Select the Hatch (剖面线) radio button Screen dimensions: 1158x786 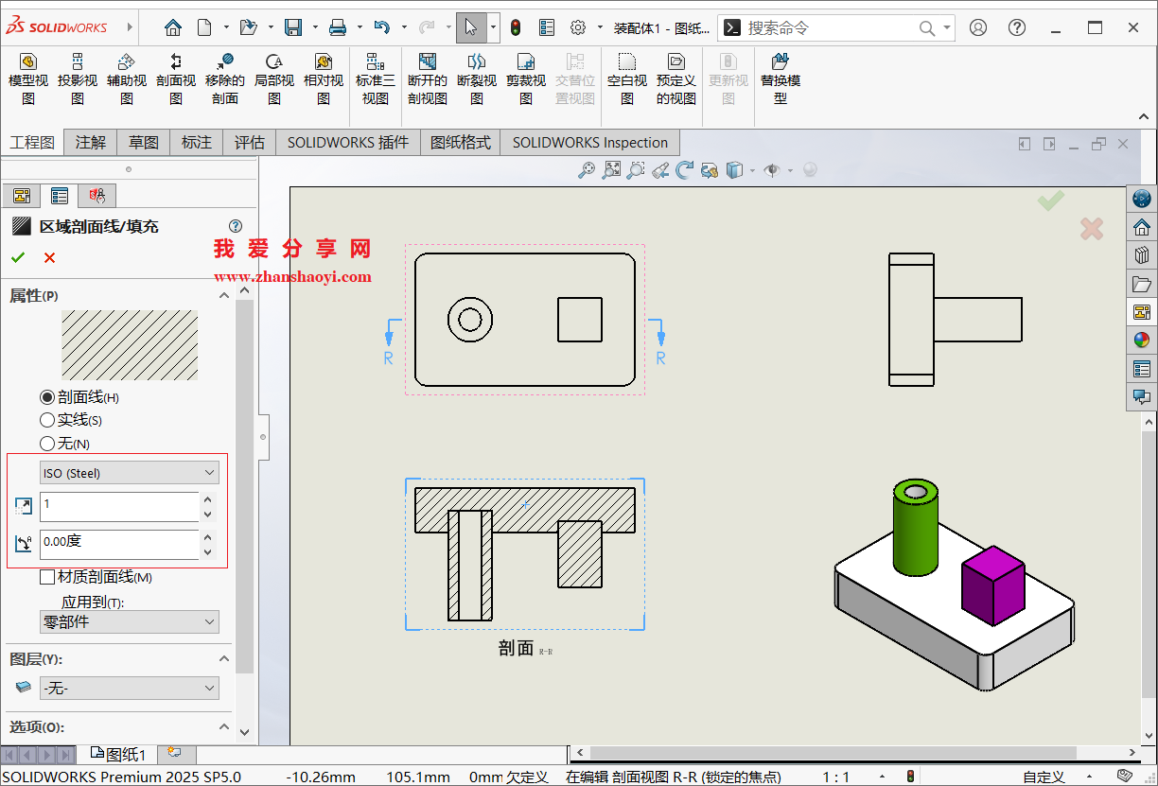click(x=47, y=397)
